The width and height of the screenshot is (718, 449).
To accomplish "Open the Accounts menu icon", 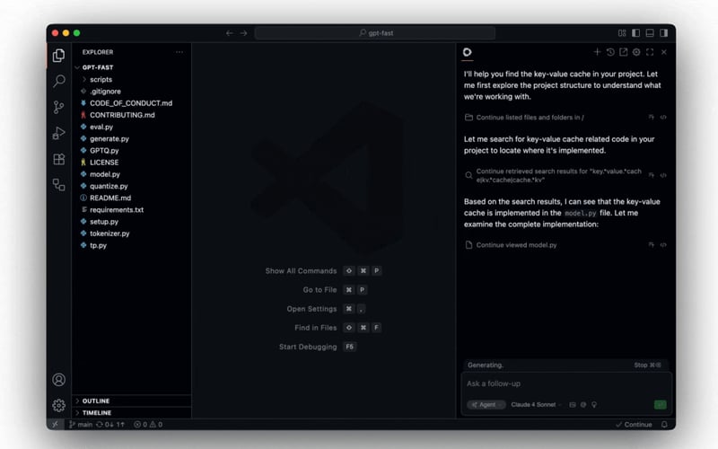I will coord(58,379).
